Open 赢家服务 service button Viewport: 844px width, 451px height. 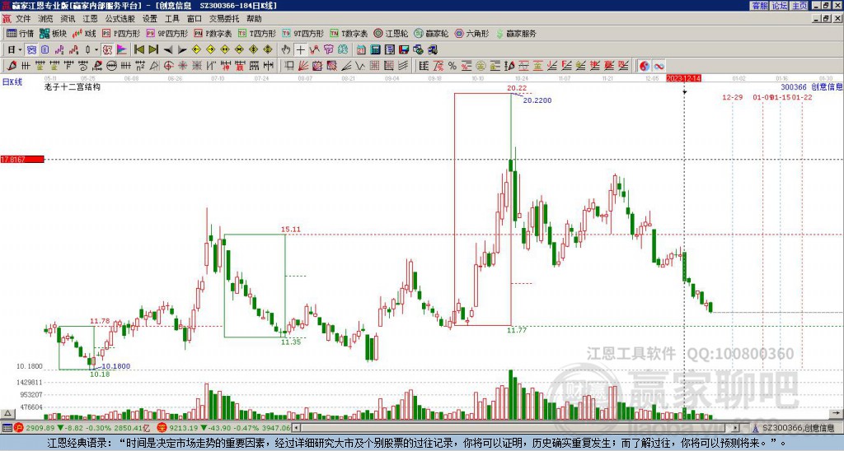(x=516, y=33)
